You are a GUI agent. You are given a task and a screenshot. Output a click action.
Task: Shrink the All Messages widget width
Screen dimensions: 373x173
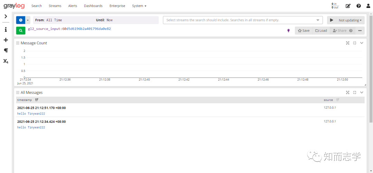[355, 92]
